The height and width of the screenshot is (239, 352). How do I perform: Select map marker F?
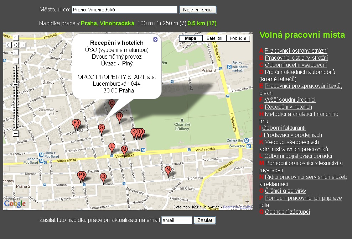coord(76,123)
